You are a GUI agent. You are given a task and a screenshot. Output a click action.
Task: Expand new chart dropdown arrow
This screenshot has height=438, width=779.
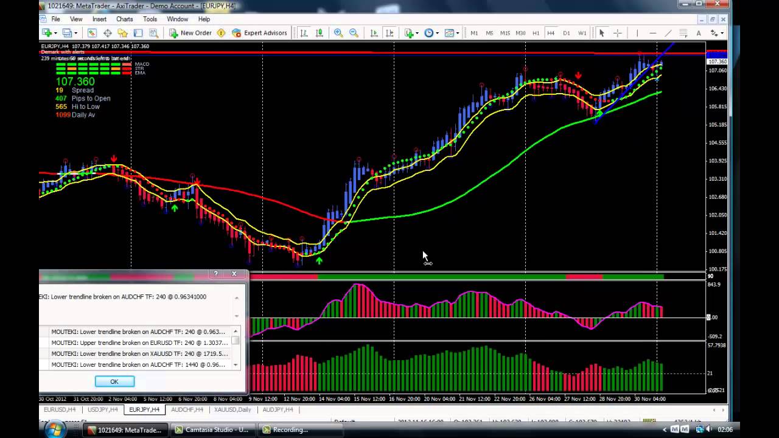(x=55, y=33)
